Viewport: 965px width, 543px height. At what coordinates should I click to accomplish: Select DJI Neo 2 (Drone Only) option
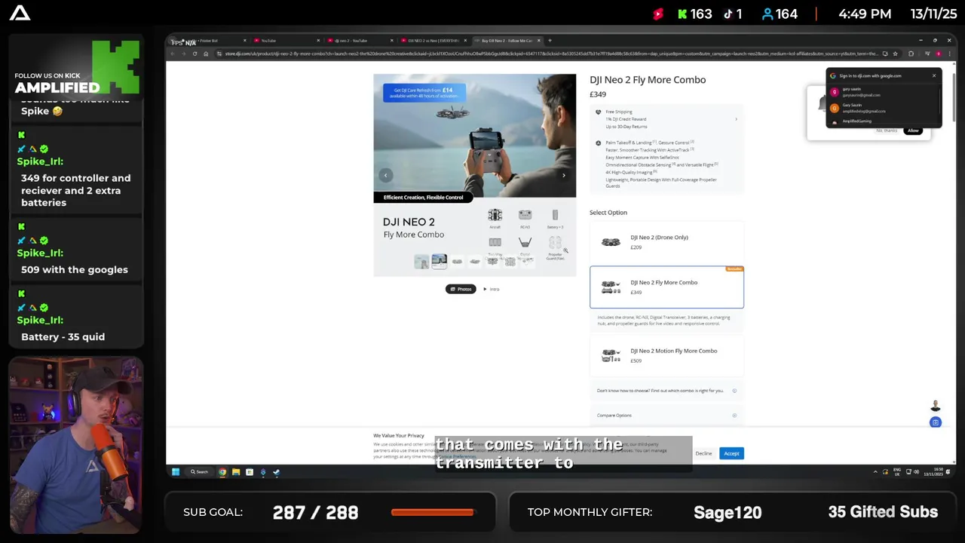pyautogui.click(x=666, y=242)
